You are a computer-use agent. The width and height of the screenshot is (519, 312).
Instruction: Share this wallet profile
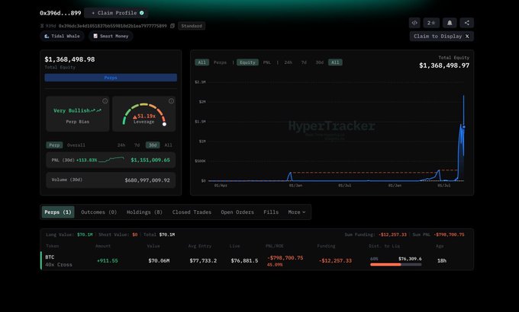466,23
